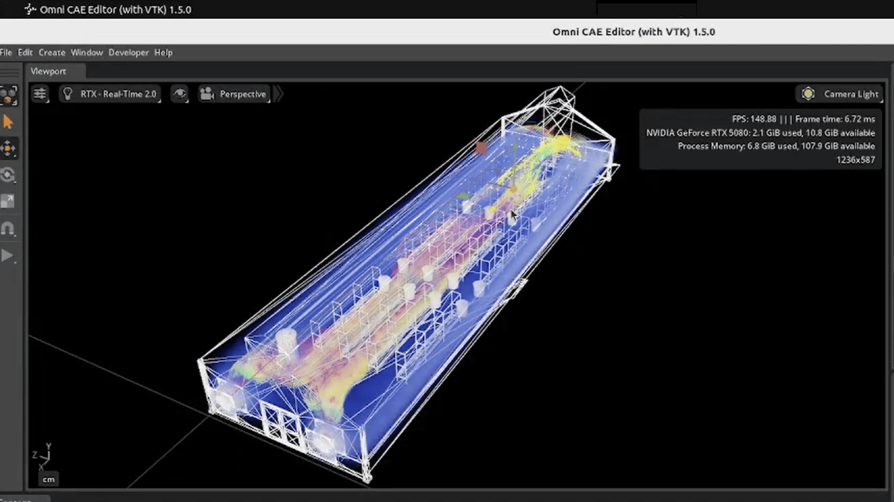Select the Scale tool

[x=8, y=202]
